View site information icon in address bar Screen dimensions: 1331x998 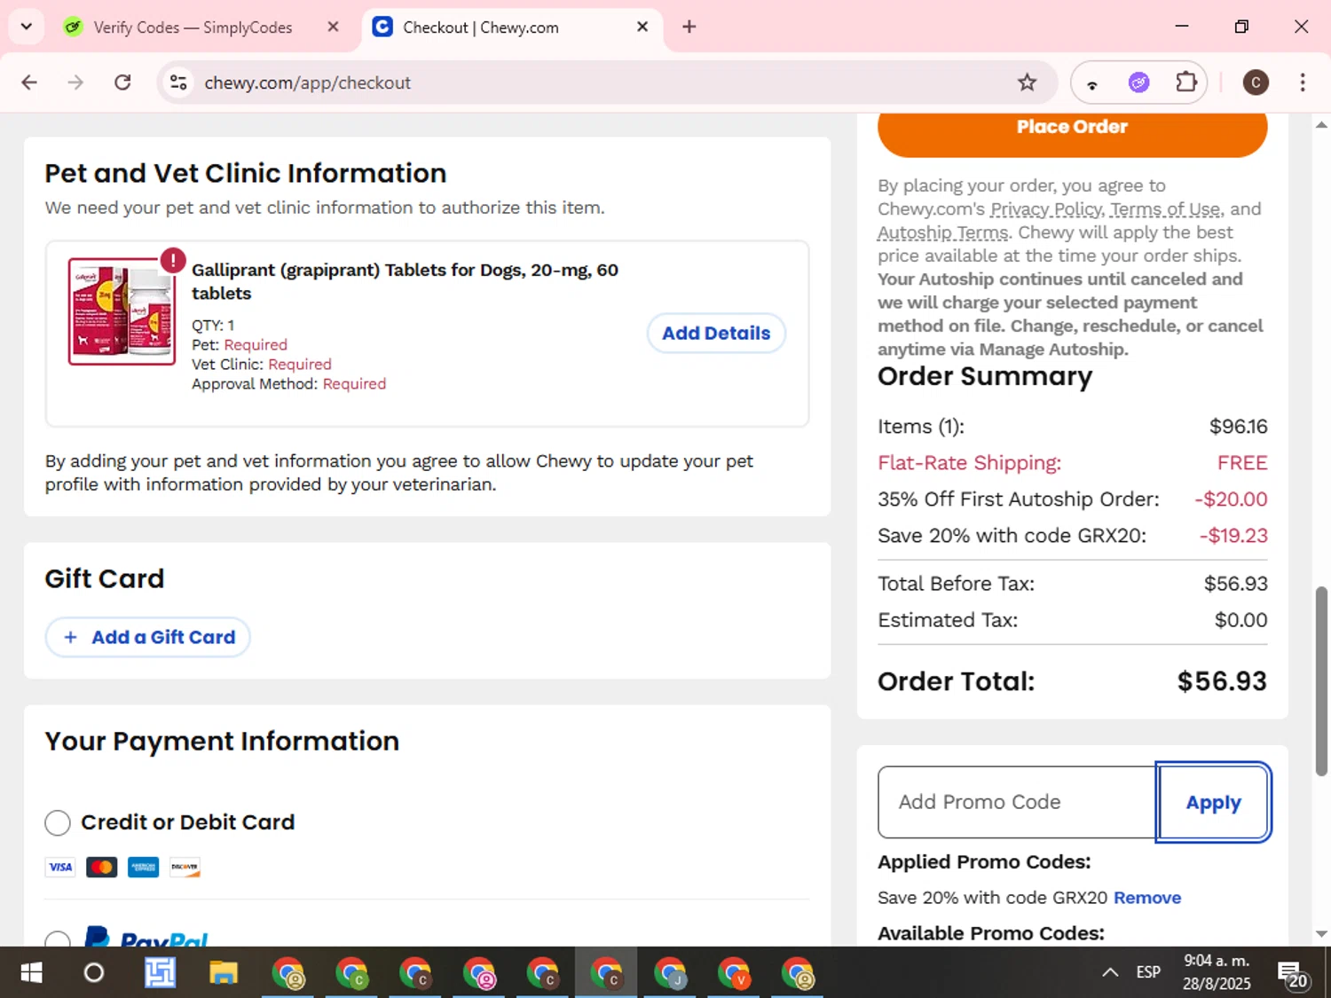178,83
